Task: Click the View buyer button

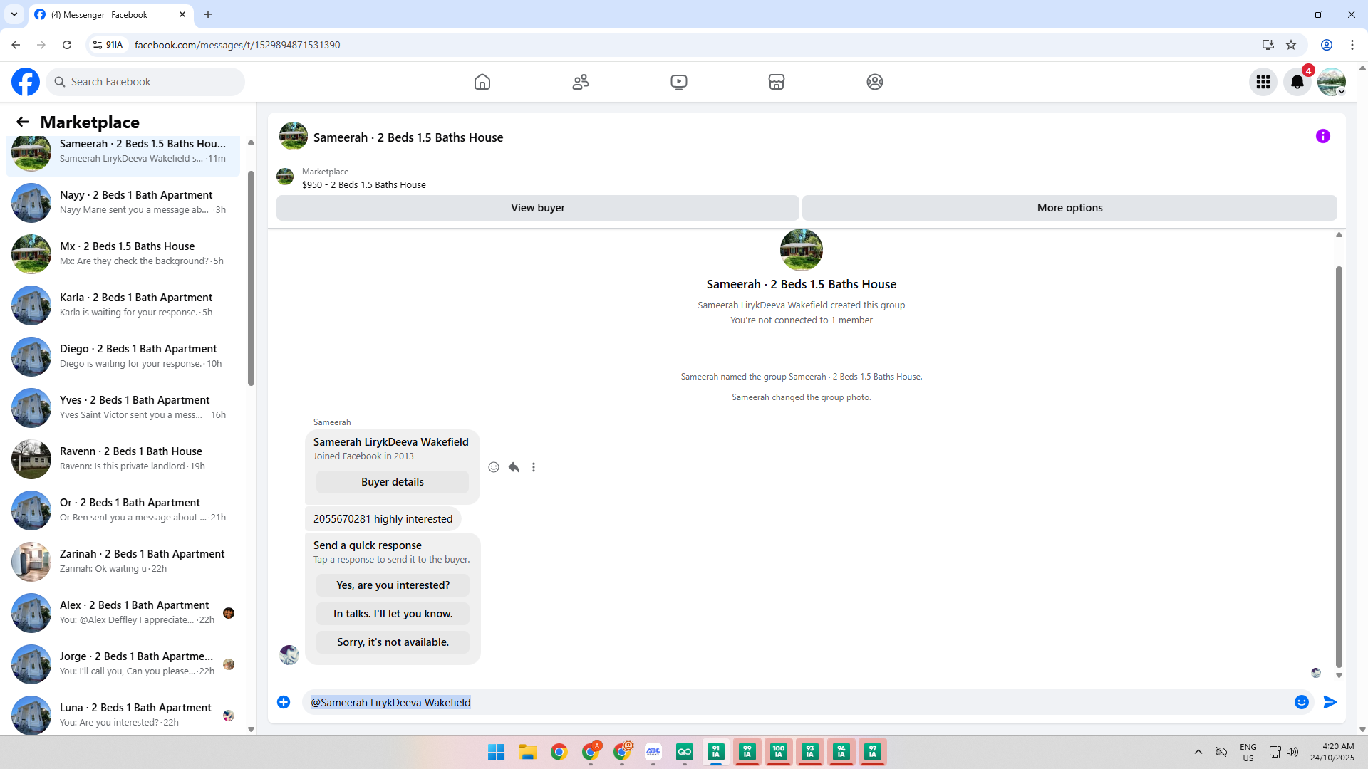Action: pos(538,208)
